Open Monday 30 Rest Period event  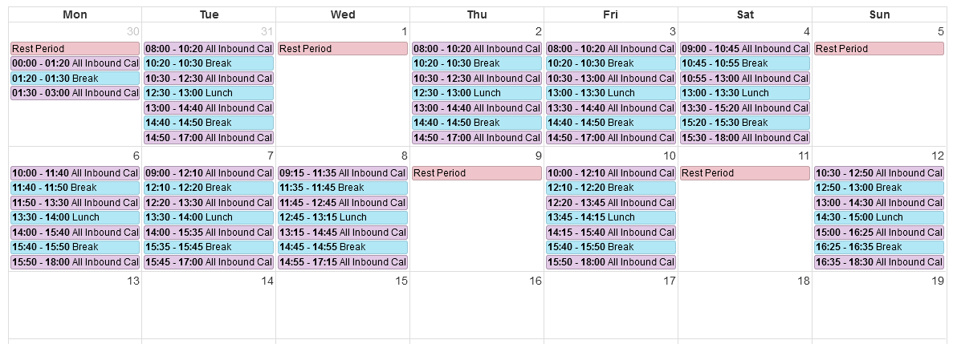75,49
